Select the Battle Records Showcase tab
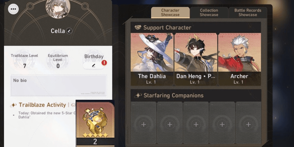This screenshot has width=294, height=147. (248, 13)
